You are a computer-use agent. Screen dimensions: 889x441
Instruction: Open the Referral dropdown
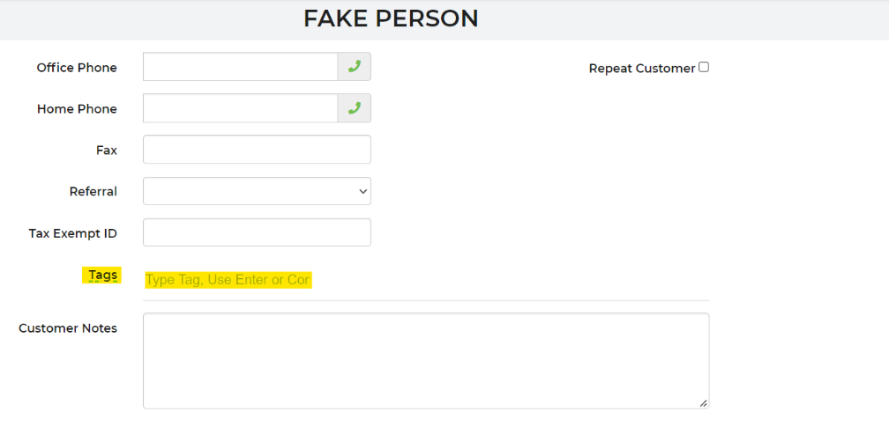click(x=257, y=191)
